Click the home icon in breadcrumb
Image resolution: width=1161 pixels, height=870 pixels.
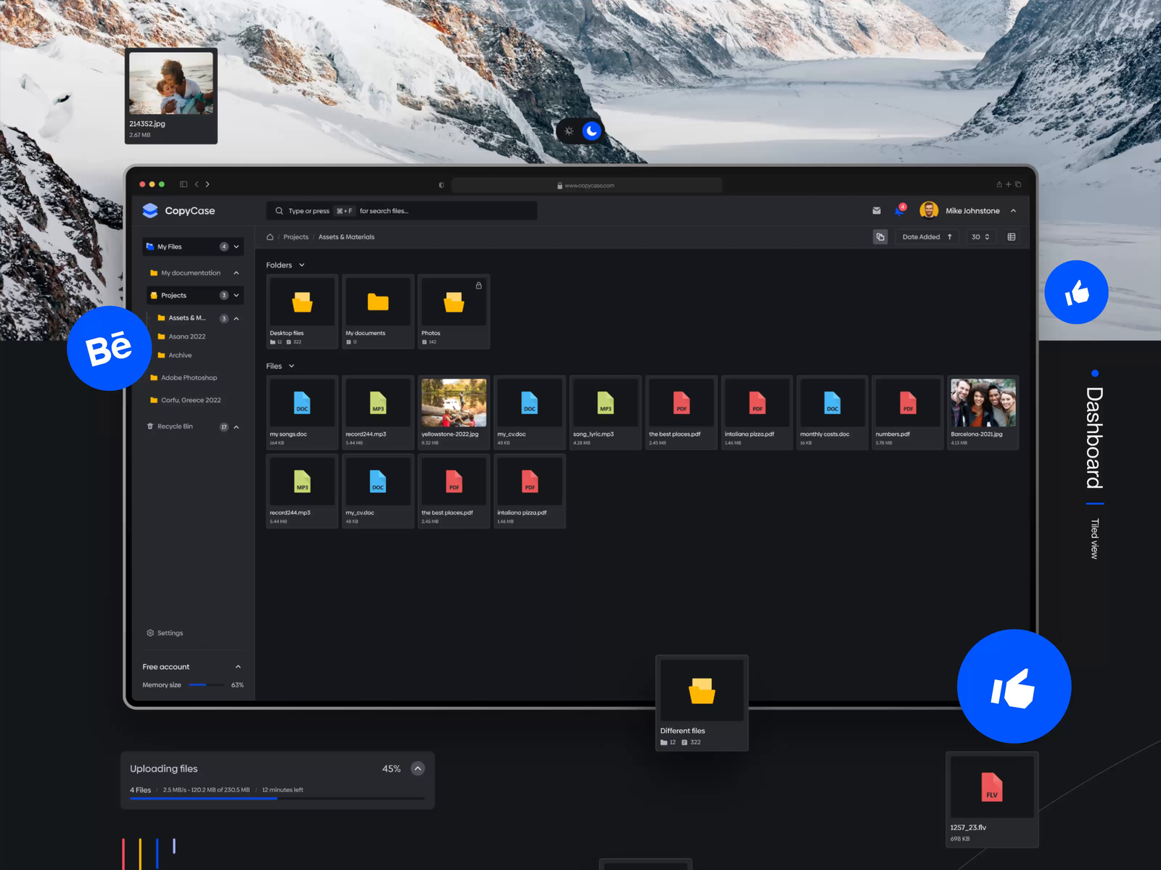click(x=270, y=237)
